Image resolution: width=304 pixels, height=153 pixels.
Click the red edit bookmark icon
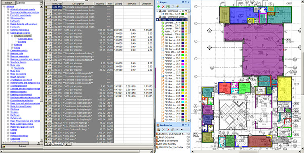coord(168,130)
